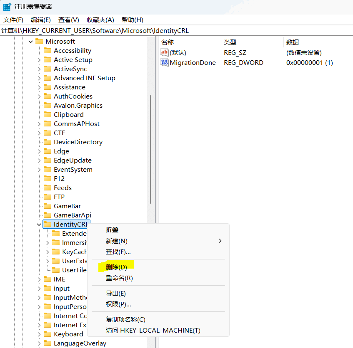Choose 重命名(R) in the context menu
The width and height of the screenshot is (353, 348).
(x=119, y=278)
